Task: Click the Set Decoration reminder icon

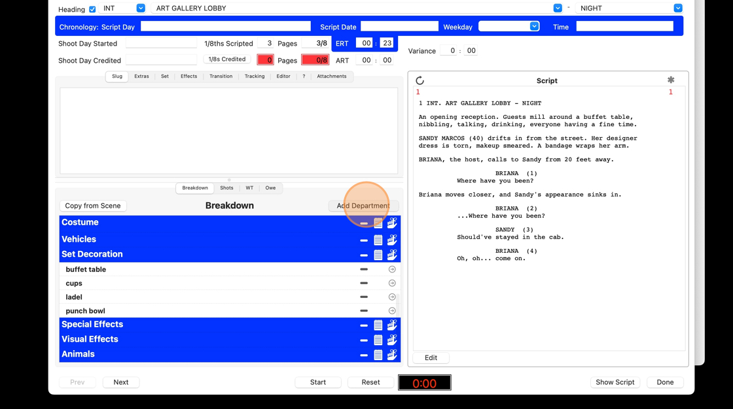Action: point(392,254)
